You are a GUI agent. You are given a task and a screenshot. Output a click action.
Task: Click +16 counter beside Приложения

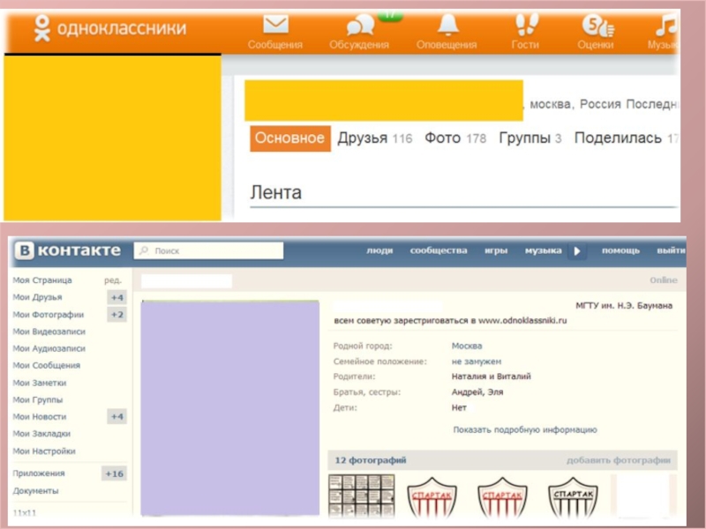[x=115, y=473]
